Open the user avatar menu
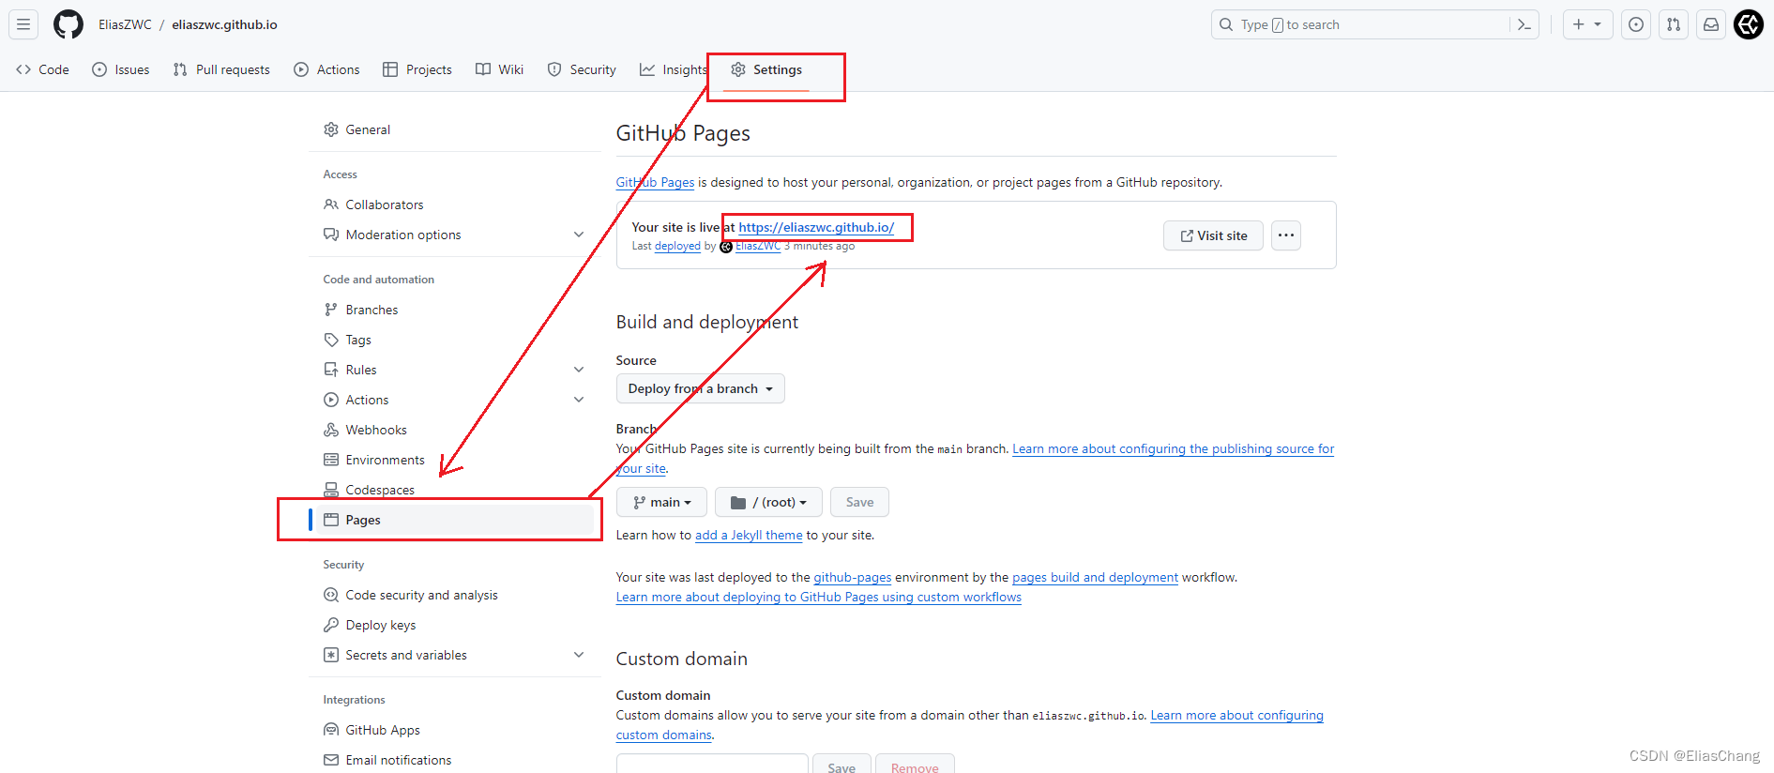 [x=1749, y=24]
